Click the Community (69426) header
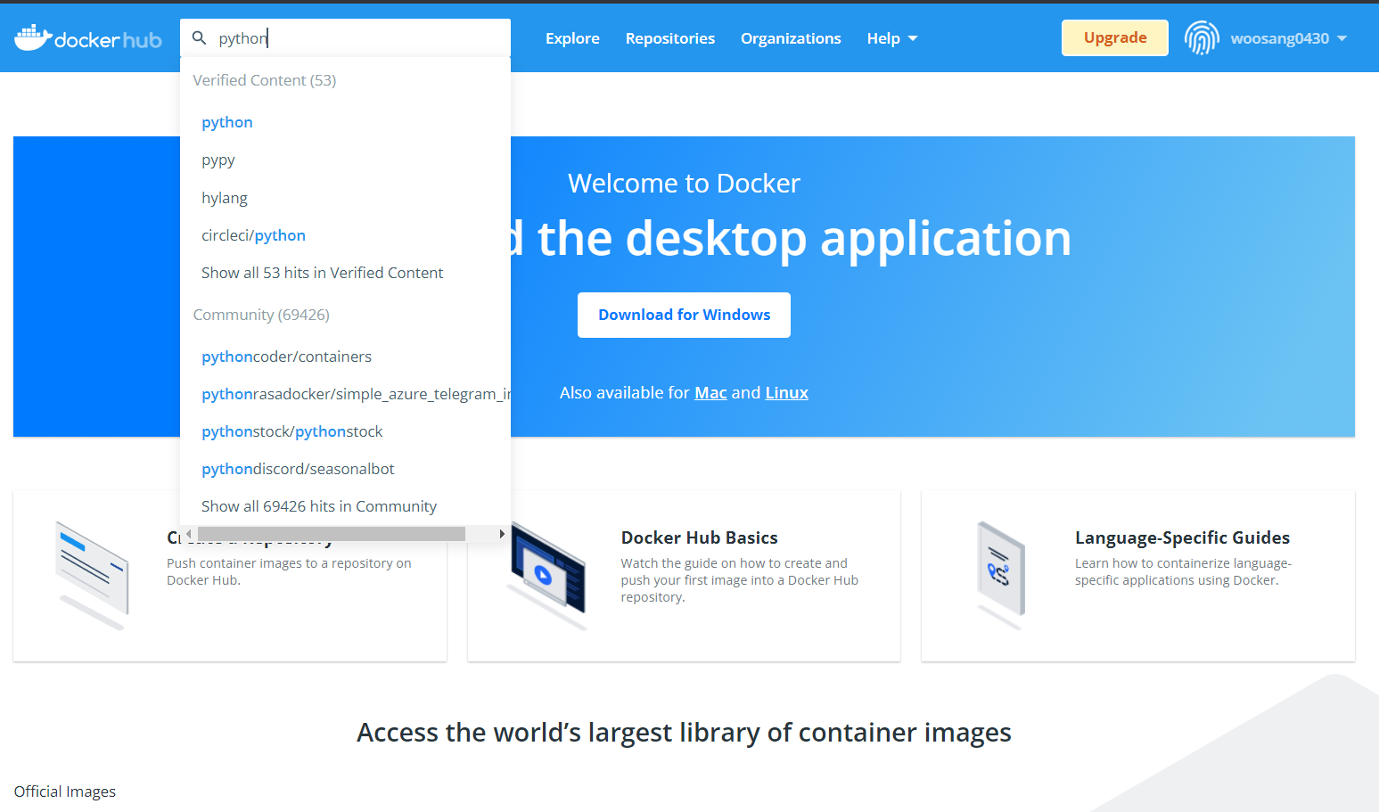This screenshot has height=812, width=1379. [261, 315]
